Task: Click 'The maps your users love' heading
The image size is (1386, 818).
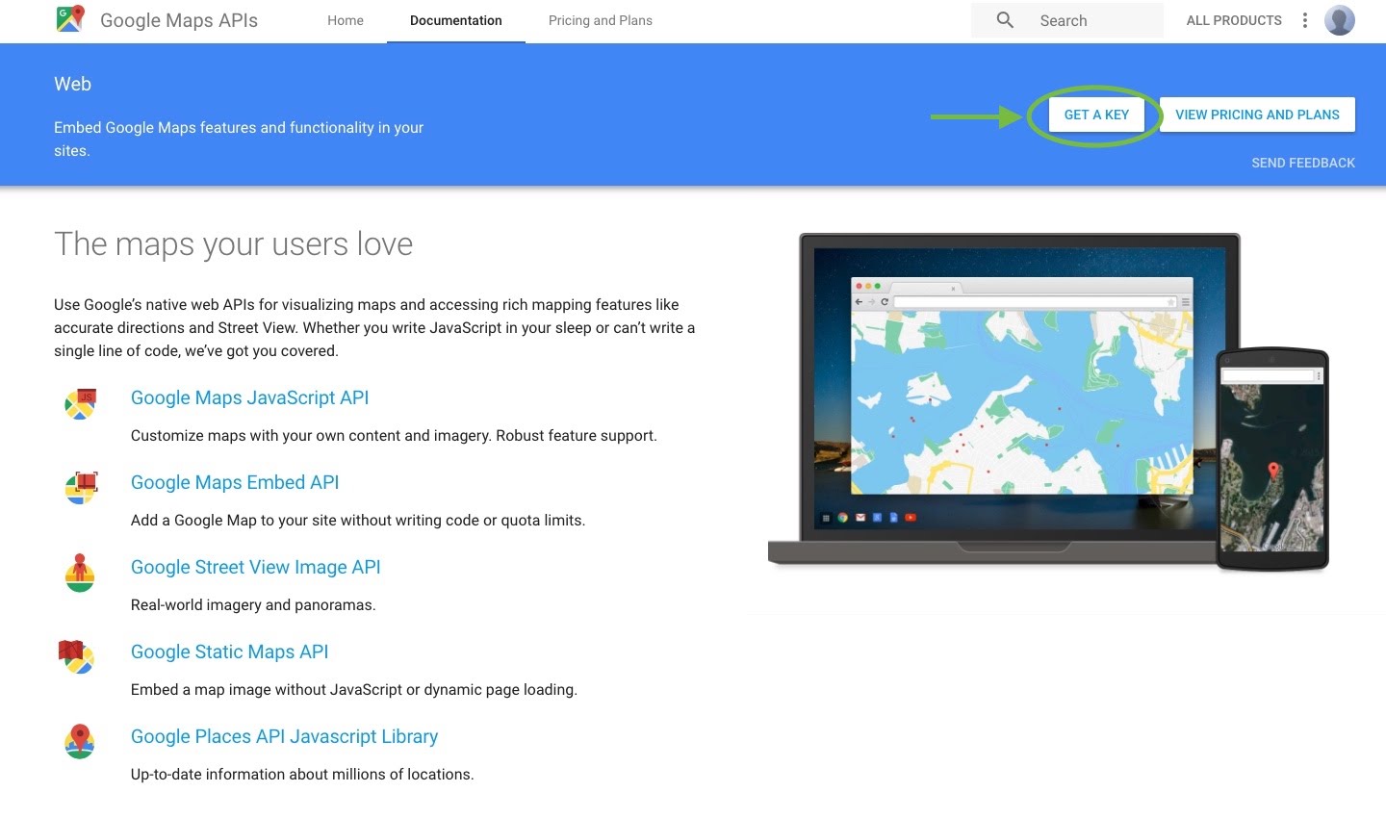Action: [234, 244]
